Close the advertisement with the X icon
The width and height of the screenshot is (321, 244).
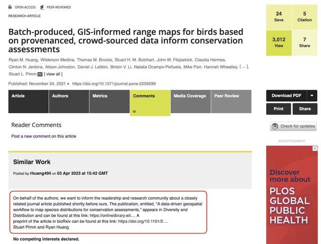point(315,148)
